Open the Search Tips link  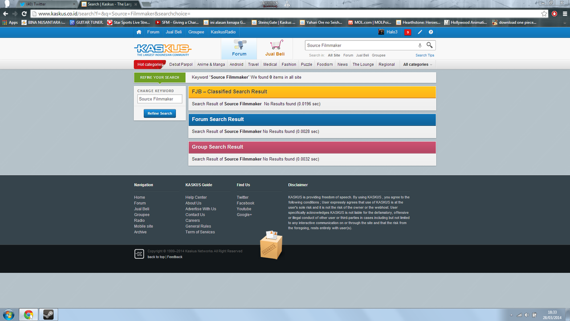point(425,55)
